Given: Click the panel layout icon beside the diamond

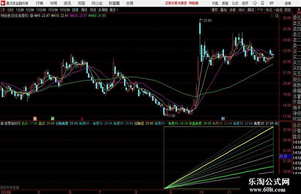Looking at the screenshot, I should (x=276, y=16).
